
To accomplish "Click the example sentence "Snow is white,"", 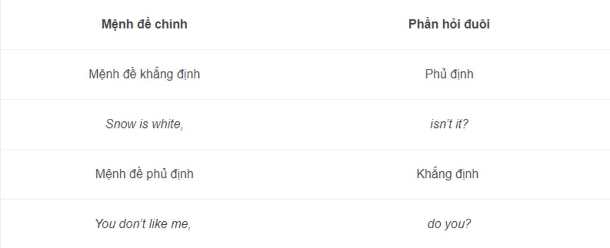I will click(144, 124).
